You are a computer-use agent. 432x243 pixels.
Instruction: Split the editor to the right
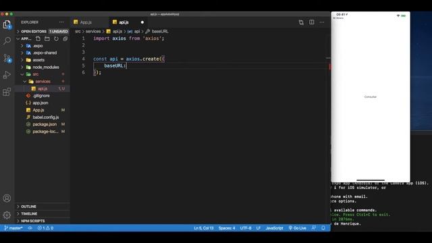(x=312, y=22)
